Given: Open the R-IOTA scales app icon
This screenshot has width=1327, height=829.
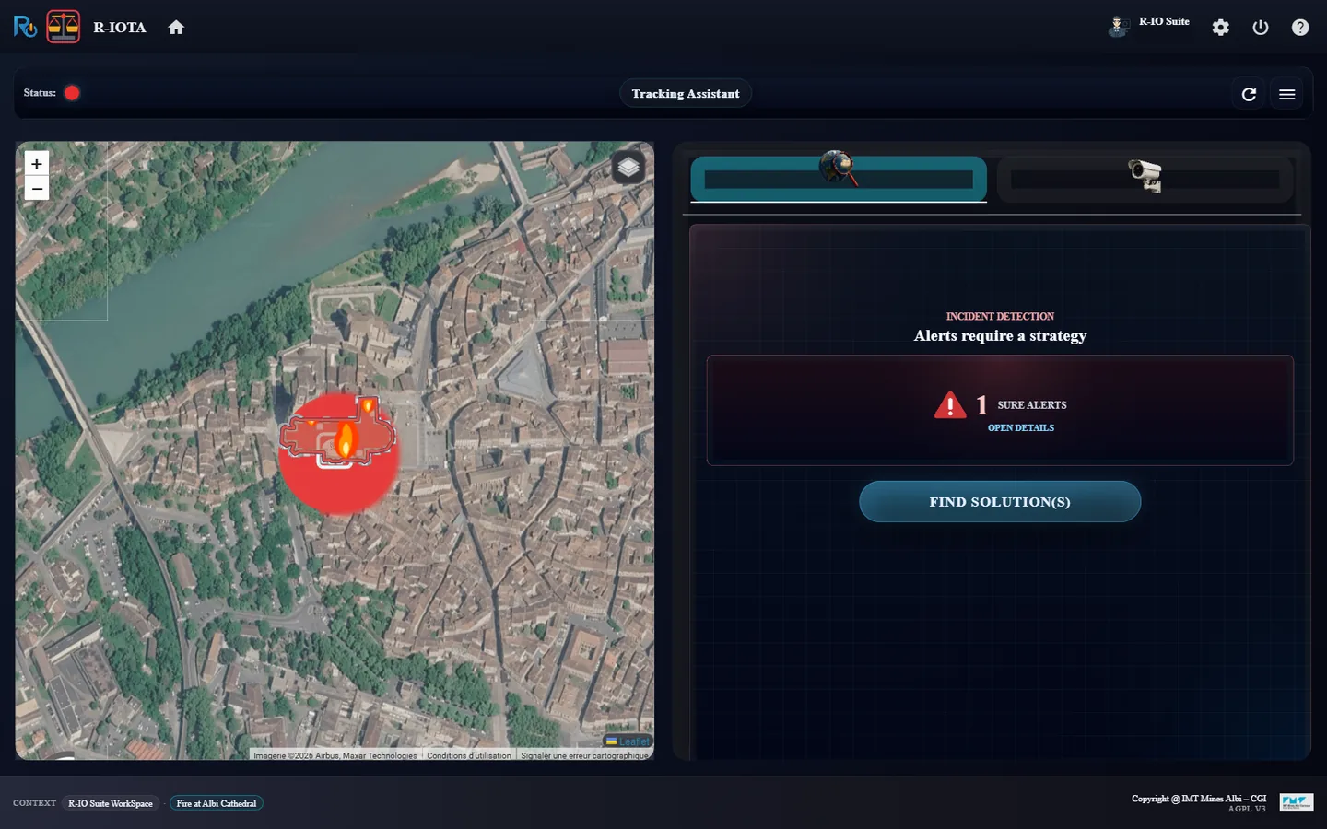Looking at the screenshot, I should point(64,27).
